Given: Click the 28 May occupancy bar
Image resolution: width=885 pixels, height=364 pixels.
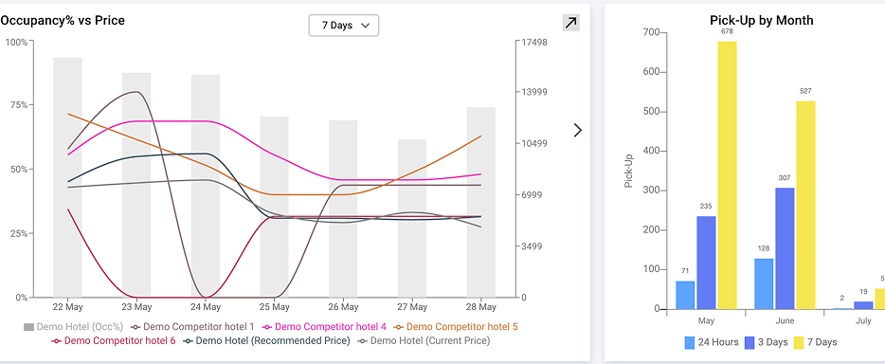Looking at the screenshot, I should point(481,202).
